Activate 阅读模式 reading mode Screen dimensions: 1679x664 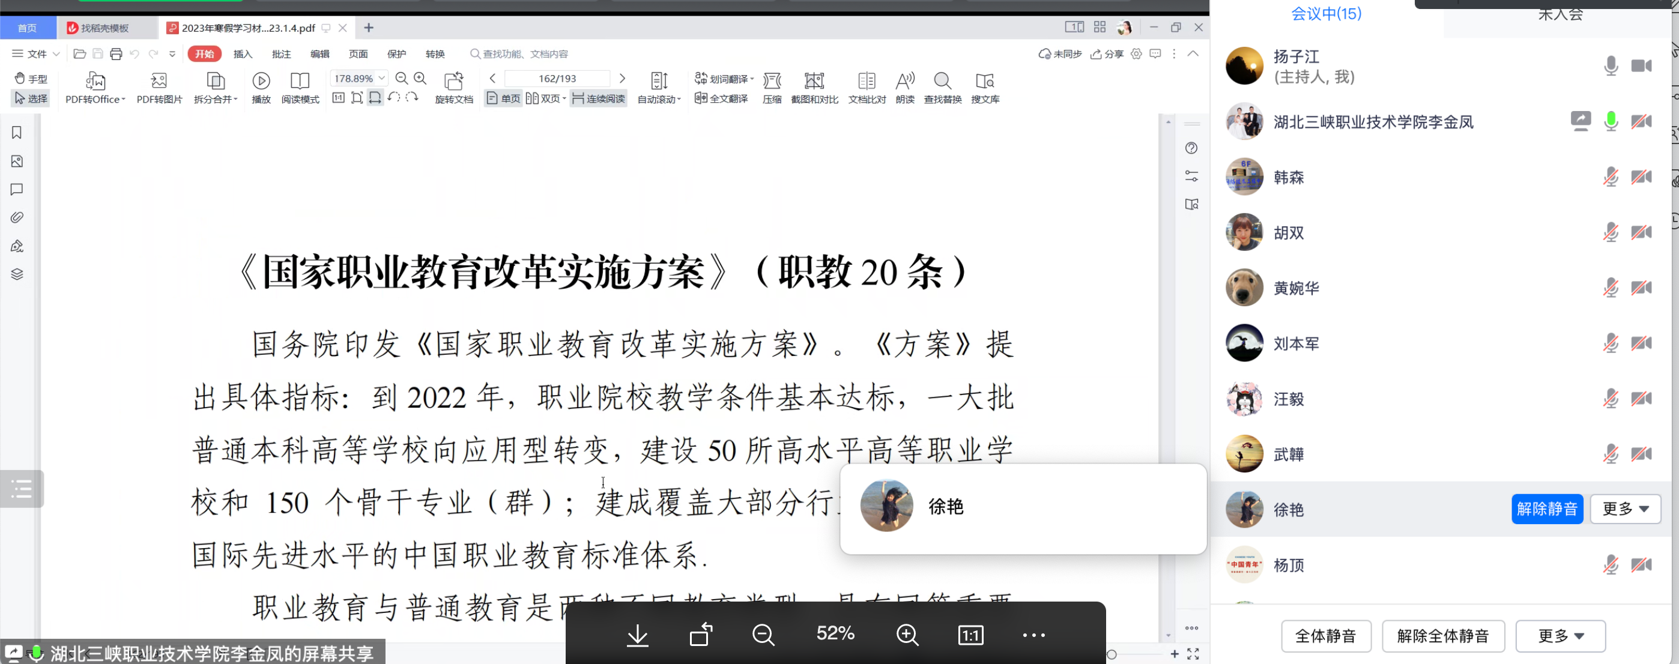300,86
